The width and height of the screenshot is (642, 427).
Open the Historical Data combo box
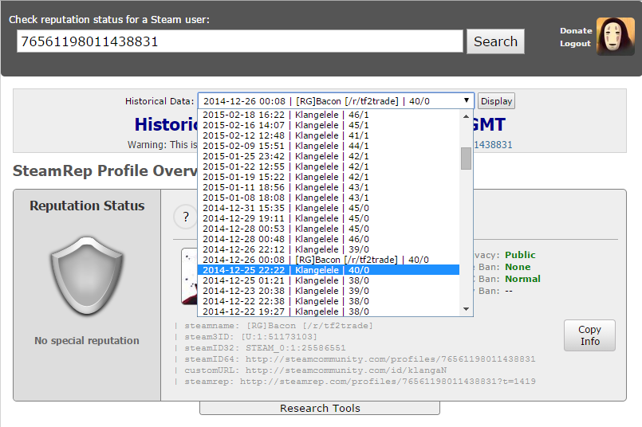336,101
